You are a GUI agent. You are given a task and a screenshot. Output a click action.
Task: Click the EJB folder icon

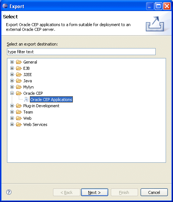point(19,68)
